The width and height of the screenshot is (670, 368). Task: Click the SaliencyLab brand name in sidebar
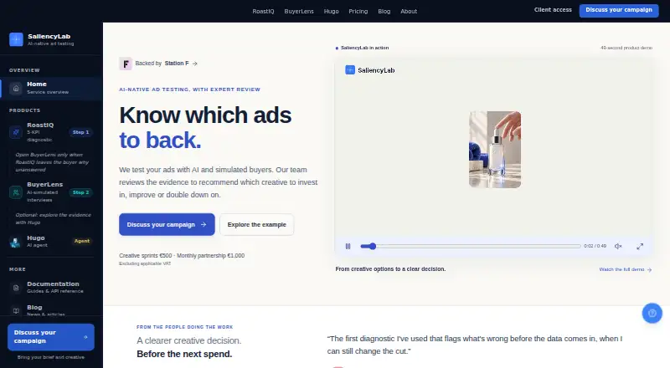pos(49,36)
